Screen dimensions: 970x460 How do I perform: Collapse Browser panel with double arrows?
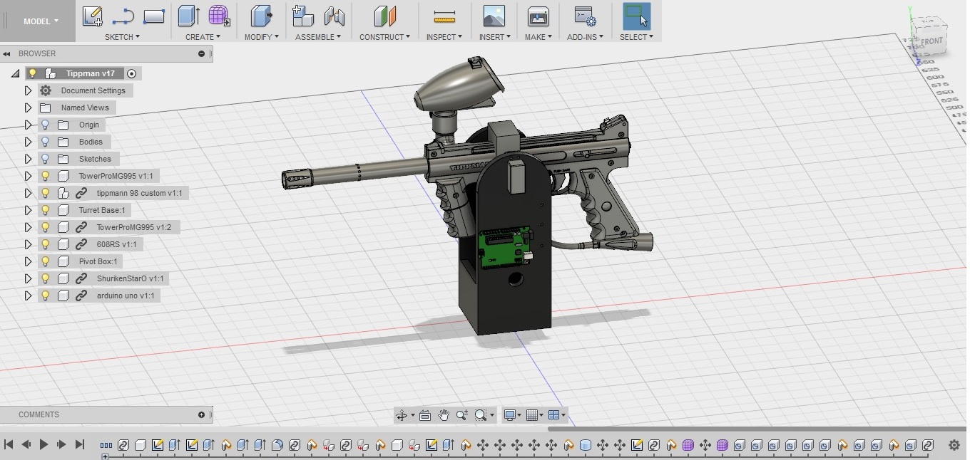pos(6,53)
